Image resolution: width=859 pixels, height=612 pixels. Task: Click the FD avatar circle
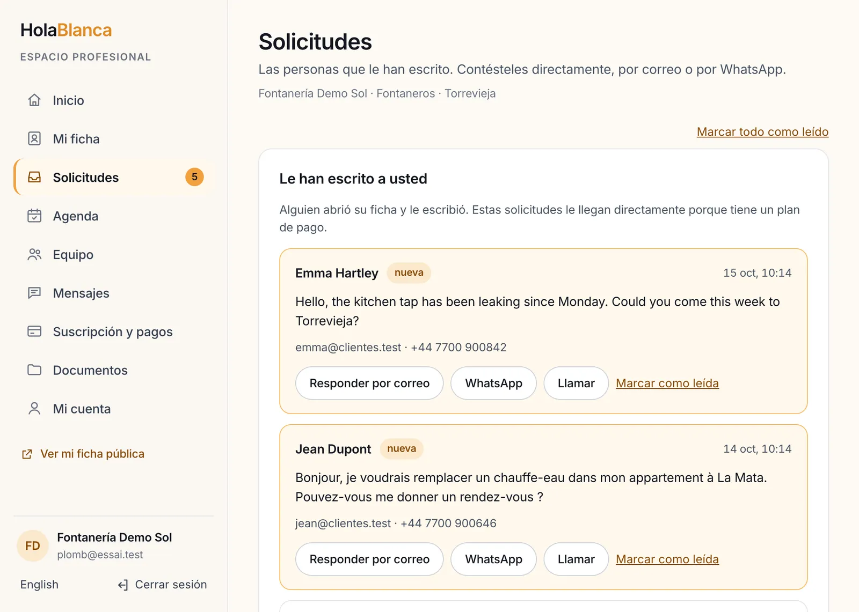coord(33,545)
